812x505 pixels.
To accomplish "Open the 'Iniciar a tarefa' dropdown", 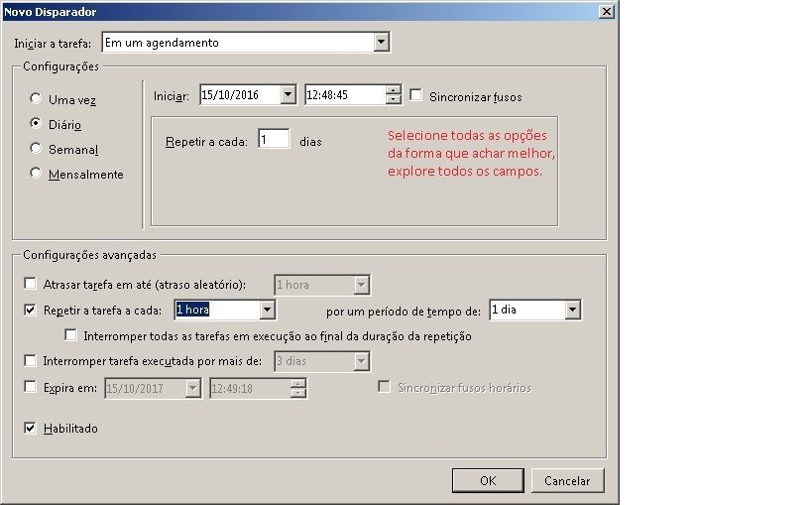I will point(381,42).
